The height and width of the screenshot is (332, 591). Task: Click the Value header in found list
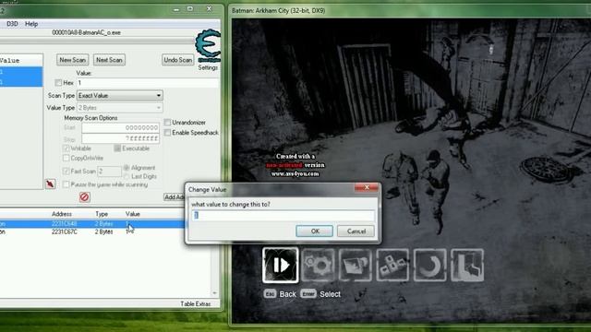10,60
